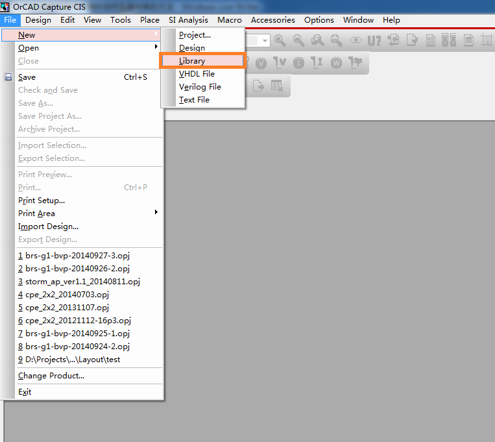Viewport: 495px width, 442px height.
Task: Open recent file brs-g1-bvp-20140924-2.opj
Action: [x=82, y=347]
